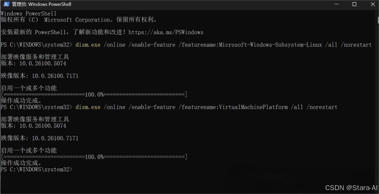The width and height of the screenshot is (379, 194).
Task: Open the https://aka.ms/PSWindows link
Action: [x=166, y=32]
